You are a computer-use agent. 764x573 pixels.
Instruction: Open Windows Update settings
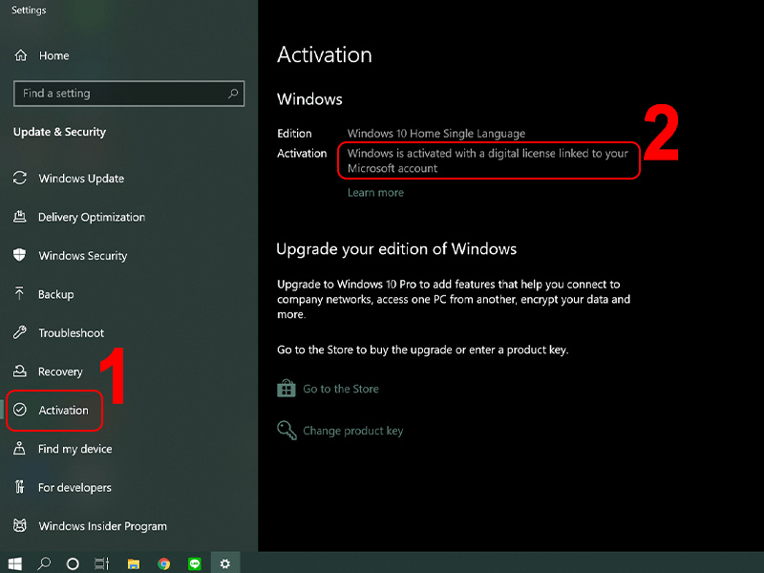[81, 179]
